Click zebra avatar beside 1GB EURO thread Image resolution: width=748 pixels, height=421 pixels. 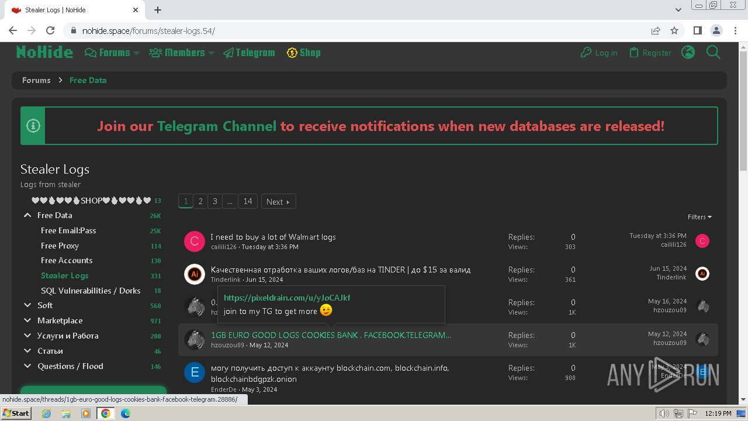(x=195, y=340)
